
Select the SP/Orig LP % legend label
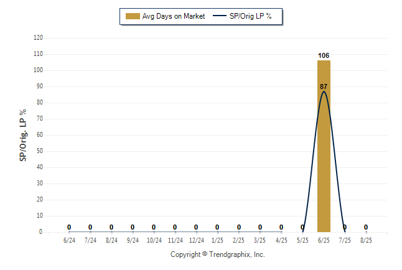click(251, 16)
